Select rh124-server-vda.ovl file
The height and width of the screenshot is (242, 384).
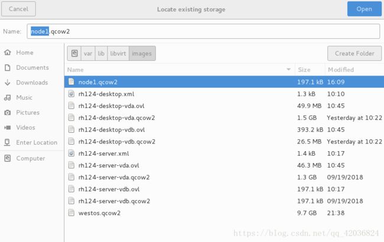pos(224,165)
